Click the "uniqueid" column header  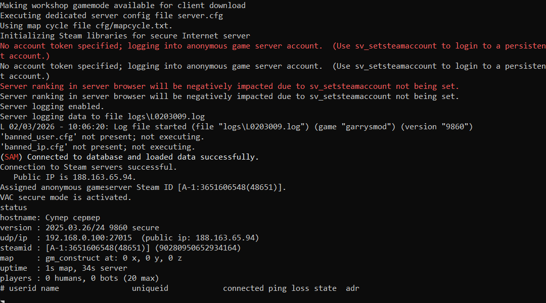click(150, 288)
